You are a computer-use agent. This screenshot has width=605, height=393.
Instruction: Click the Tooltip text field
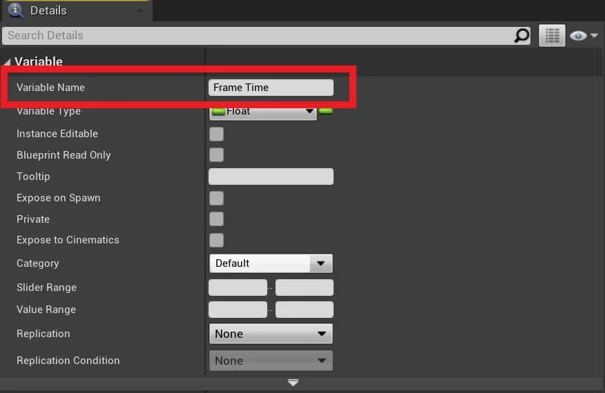click(x=270, y=177)
